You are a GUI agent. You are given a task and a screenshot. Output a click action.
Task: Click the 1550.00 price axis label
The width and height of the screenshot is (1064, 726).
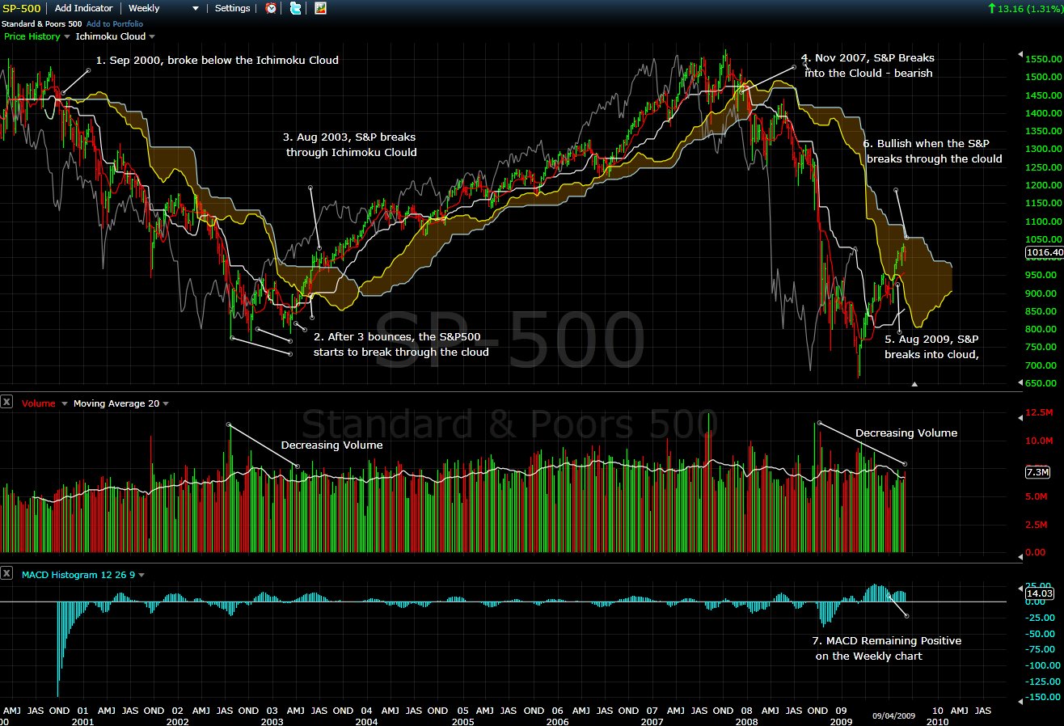pyautogui.click(x=1043, y=59)
